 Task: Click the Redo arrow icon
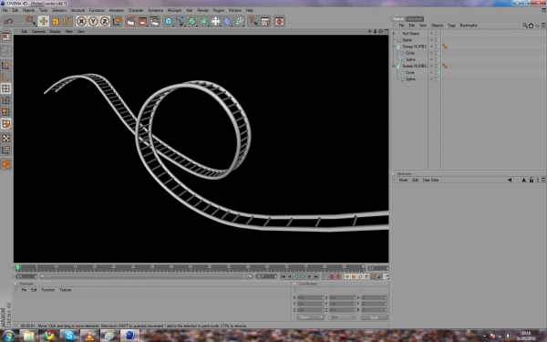19,21
